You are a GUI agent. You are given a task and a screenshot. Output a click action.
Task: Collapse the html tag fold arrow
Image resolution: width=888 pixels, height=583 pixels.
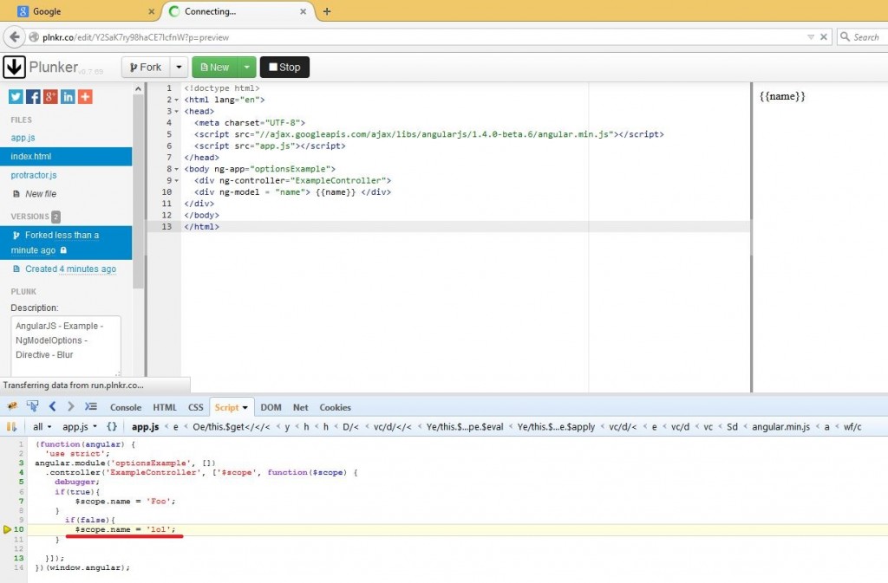(x=177, y=100)
